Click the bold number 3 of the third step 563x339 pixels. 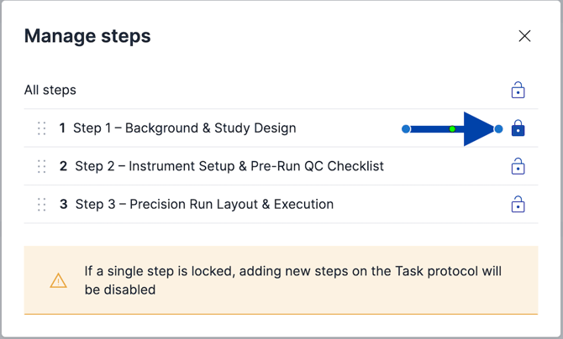pos(63,204)
